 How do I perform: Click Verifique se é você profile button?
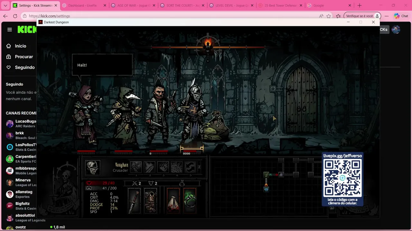coord(362,16)
